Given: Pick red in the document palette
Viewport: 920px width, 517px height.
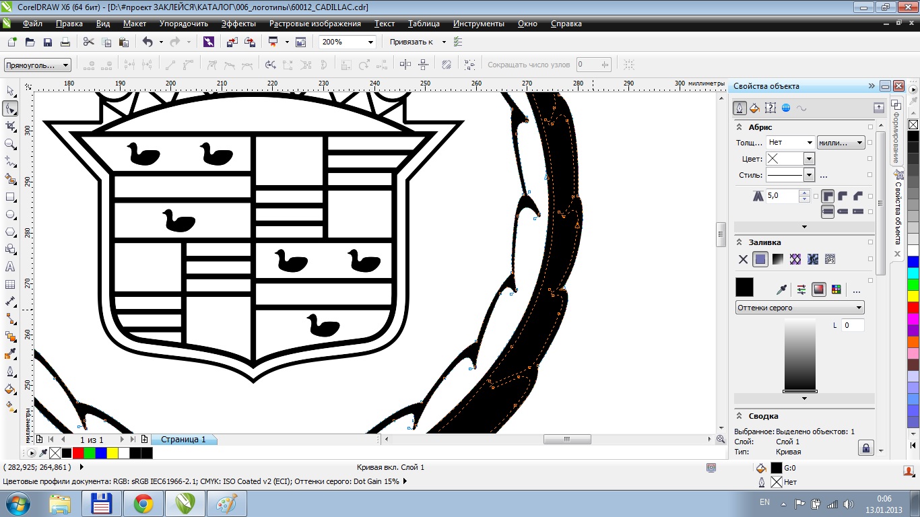Looking at the screenshot, I should (77, 453).
